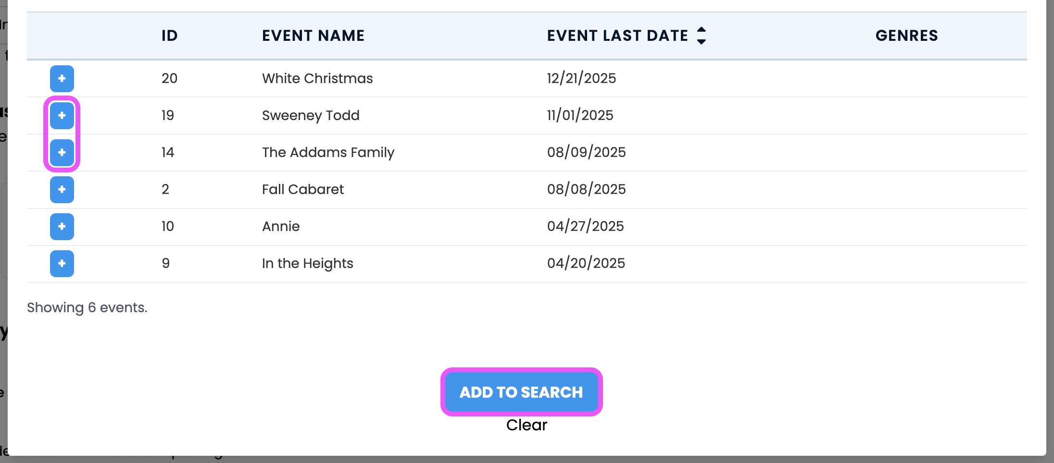
Task: Select Fall Cabaret's plus icon
Action: [x=62, y=190]
